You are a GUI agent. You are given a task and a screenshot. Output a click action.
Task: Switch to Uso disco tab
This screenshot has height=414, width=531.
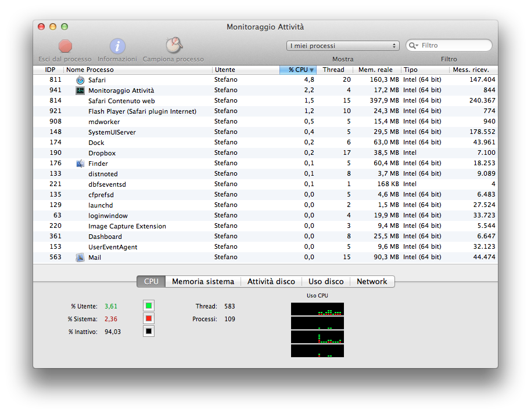click(326, 282)
